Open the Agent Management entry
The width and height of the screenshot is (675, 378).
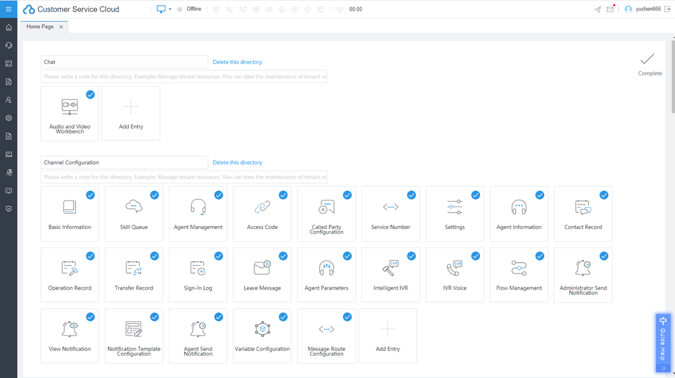198,214
